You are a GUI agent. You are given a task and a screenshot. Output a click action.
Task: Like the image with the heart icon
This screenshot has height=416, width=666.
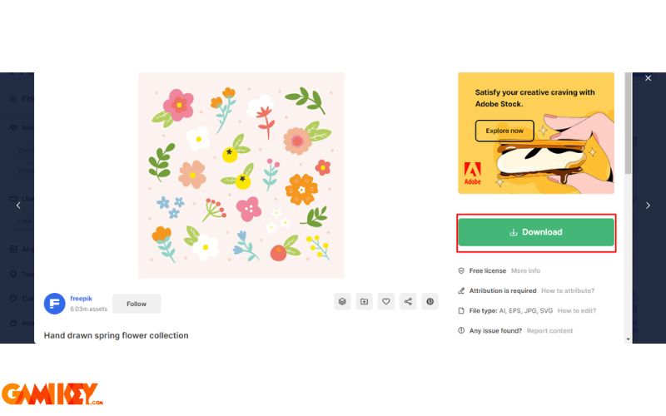(386, 301)
